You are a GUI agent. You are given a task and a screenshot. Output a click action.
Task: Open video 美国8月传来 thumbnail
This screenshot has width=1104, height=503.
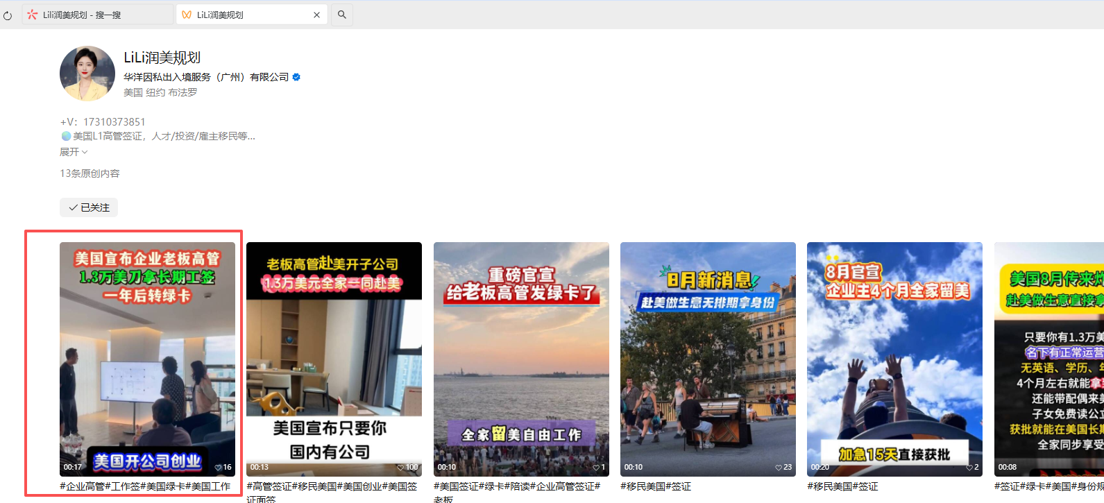tap(1049, 359)
